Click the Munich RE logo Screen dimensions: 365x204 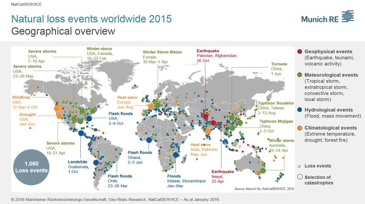click(328, 17)
